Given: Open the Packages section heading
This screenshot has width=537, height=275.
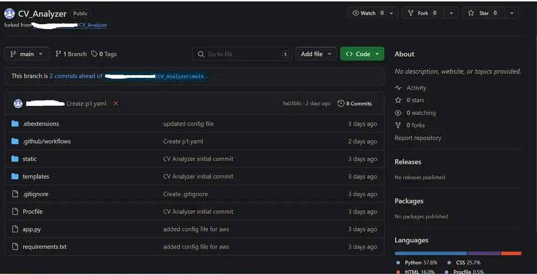Looking at the screenshot, I should (x=409, y=201).
